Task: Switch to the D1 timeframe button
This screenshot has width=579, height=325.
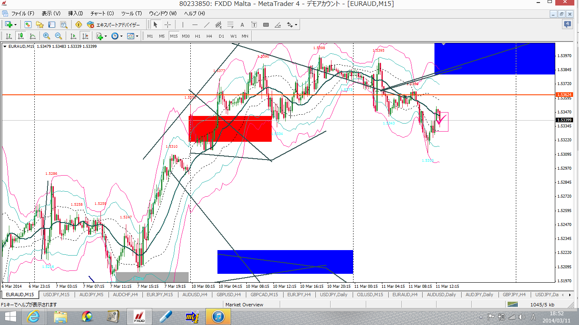Action: coord(221,36)
